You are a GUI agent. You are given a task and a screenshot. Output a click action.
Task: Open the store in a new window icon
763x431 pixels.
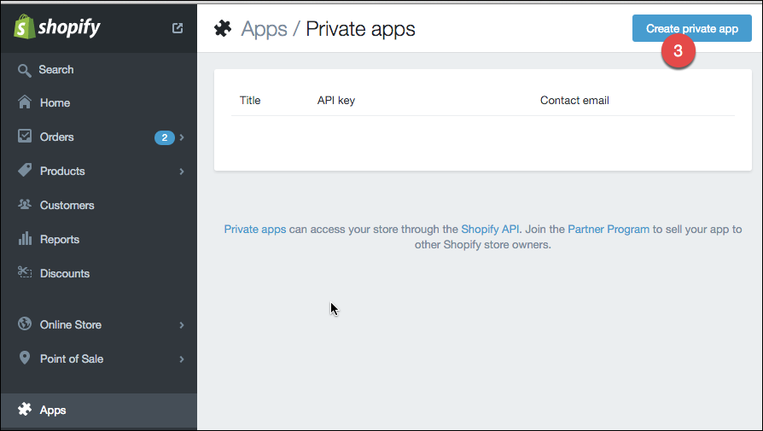(x=178, y=28)
